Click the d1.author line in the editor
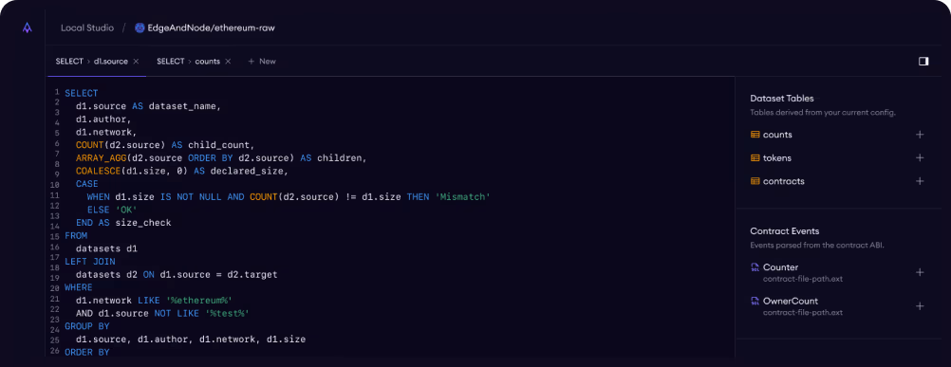The image size is (951, 367). (103, 119)
